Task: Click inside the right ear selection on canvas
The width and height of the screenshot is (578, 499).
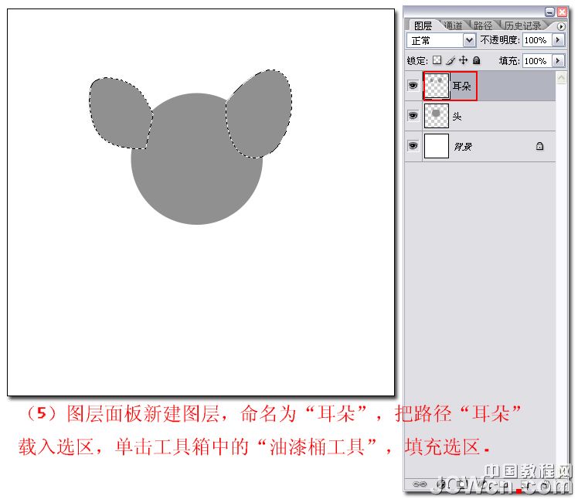Action: pyautogui.click(x=260, y=114)
